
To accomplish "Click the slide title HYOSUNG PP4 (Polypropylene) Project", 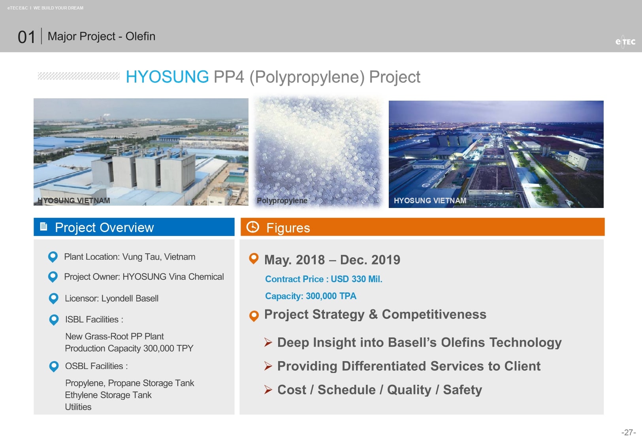I will pyautogui.click(x=273, y=77).
